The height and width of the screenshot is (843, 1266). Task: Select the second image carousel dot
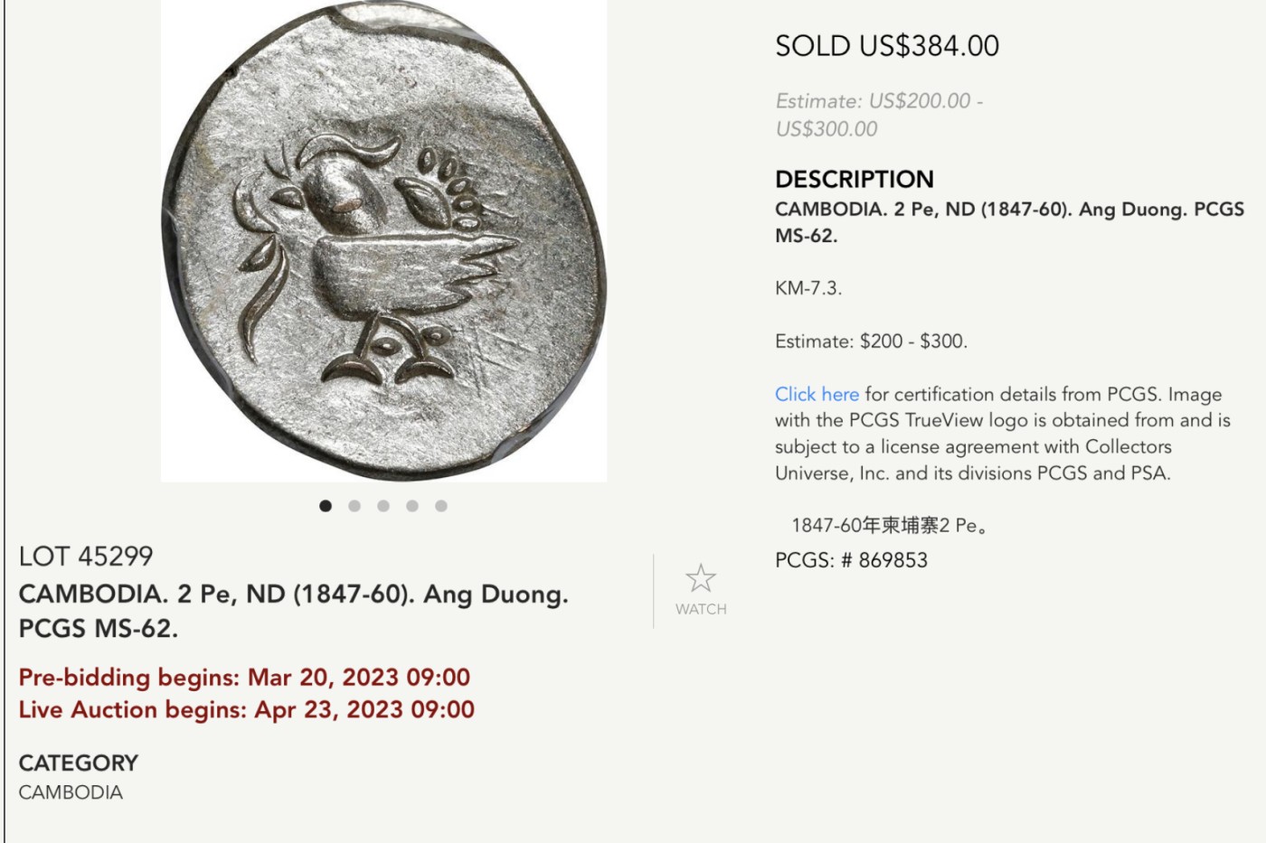click(x=354, y=506)
